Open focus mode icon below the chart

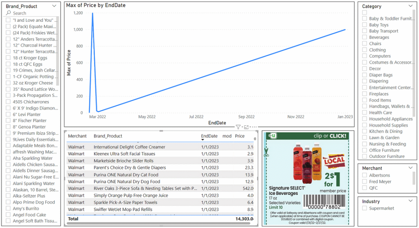pyautogui.click(x=246, y=127)
